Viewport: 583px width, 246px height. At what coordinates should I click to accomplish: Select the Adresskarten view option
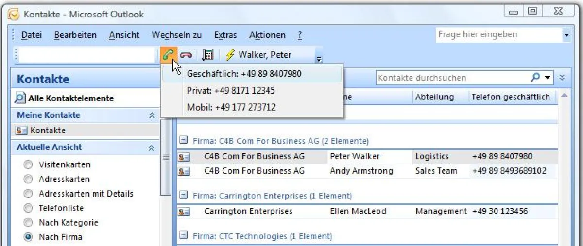(x=28, y=179)
